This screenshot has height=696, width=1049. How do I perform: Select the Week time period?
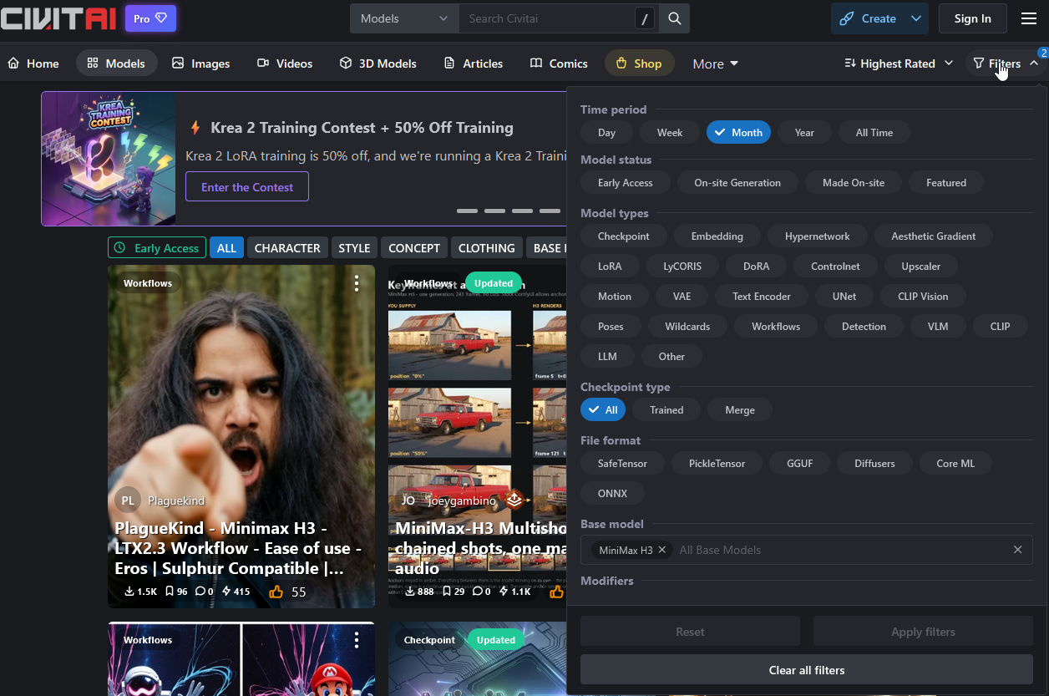[670, 132]
